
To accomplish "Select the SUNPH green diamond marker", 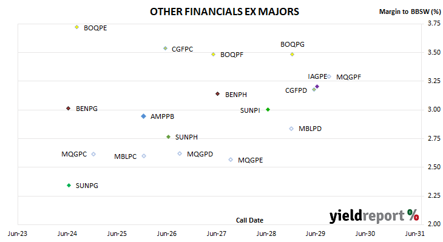I will click(168, 137).
